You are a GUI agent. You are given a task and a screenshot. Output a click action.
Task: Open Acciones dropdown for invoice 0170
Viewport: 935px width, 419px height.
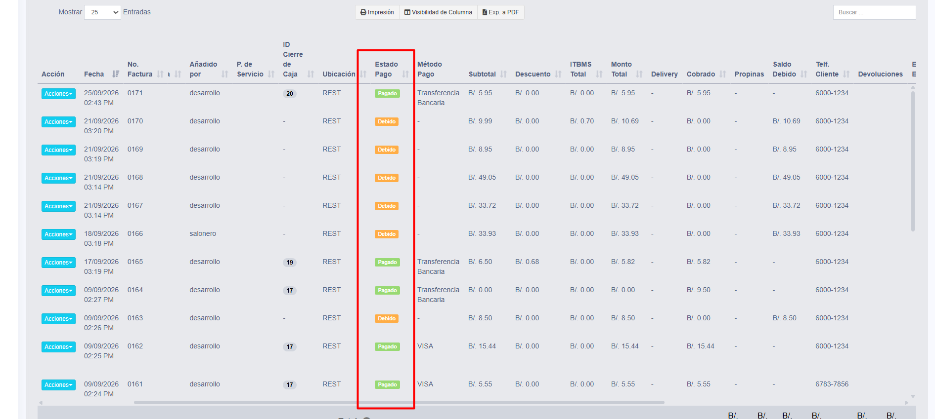(58, 122)
